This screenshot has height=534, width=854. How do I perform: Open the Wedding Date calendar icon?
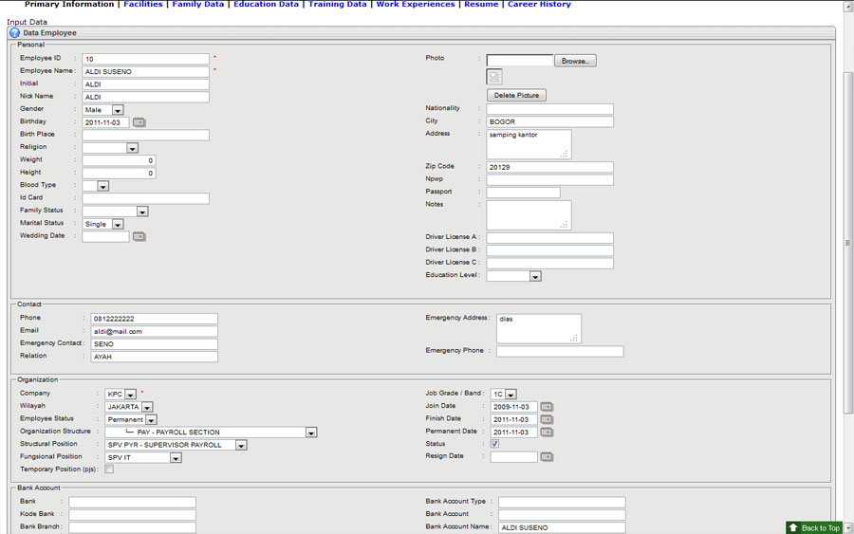click(x=139, y=236)
